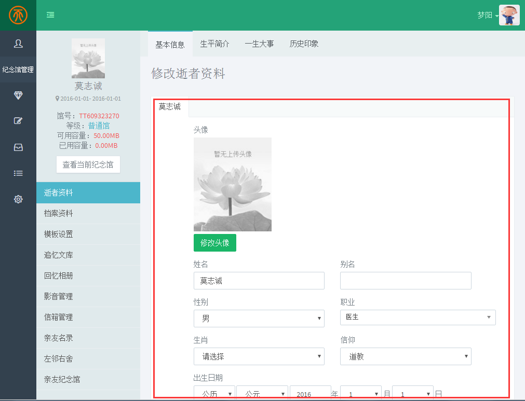Expand the 生肖 请选择 dropdown

tap(259, 356)
